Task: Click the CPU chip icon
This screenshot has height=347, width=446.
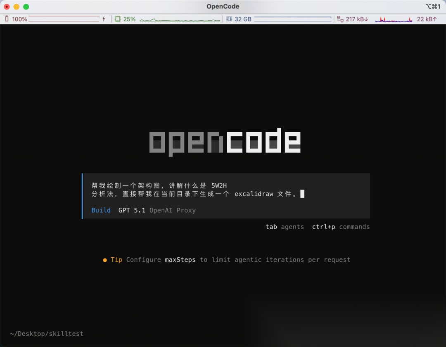Action: [x=117, y=19]
